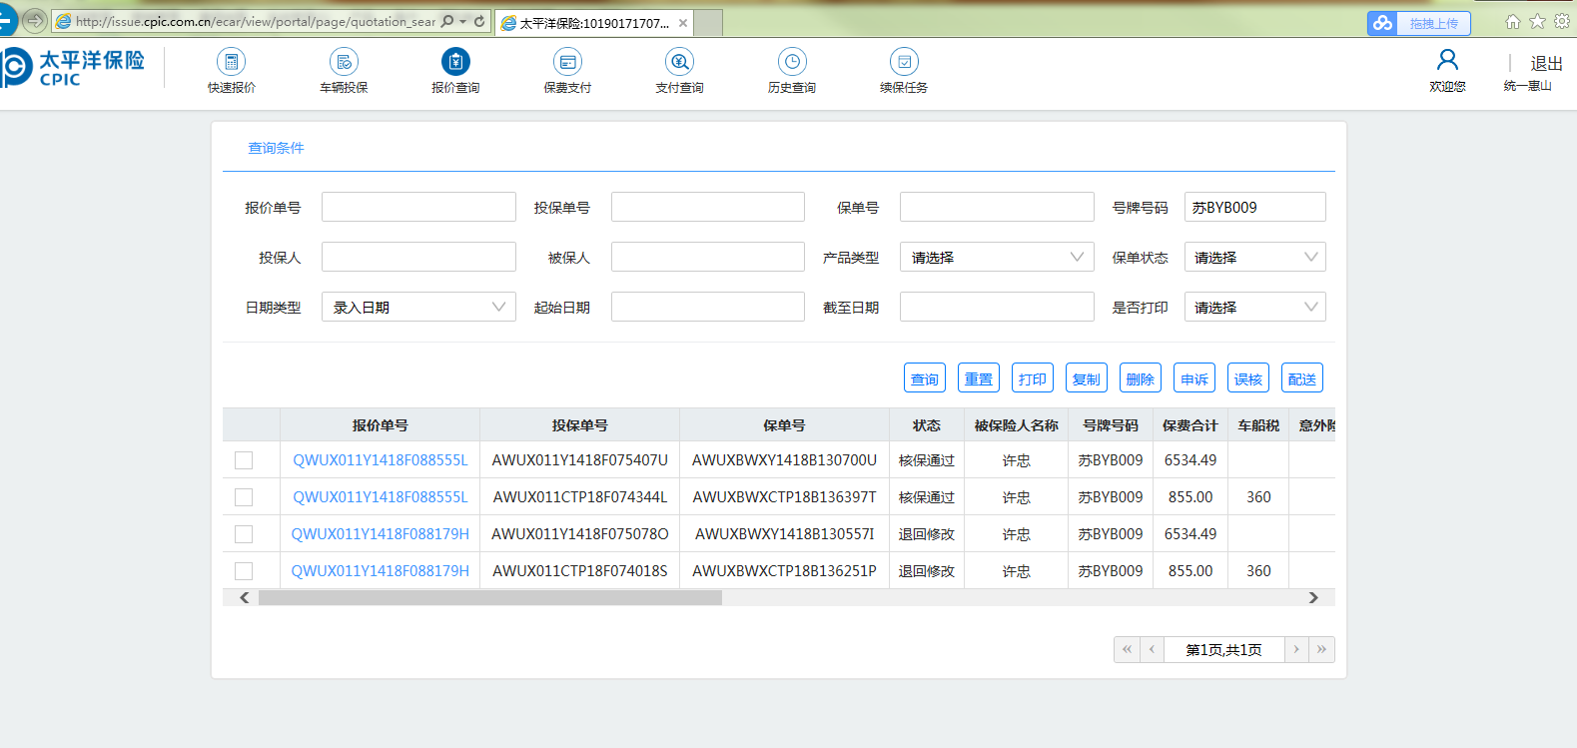
Task: Click the browser refresh icon
Action: 480,21
